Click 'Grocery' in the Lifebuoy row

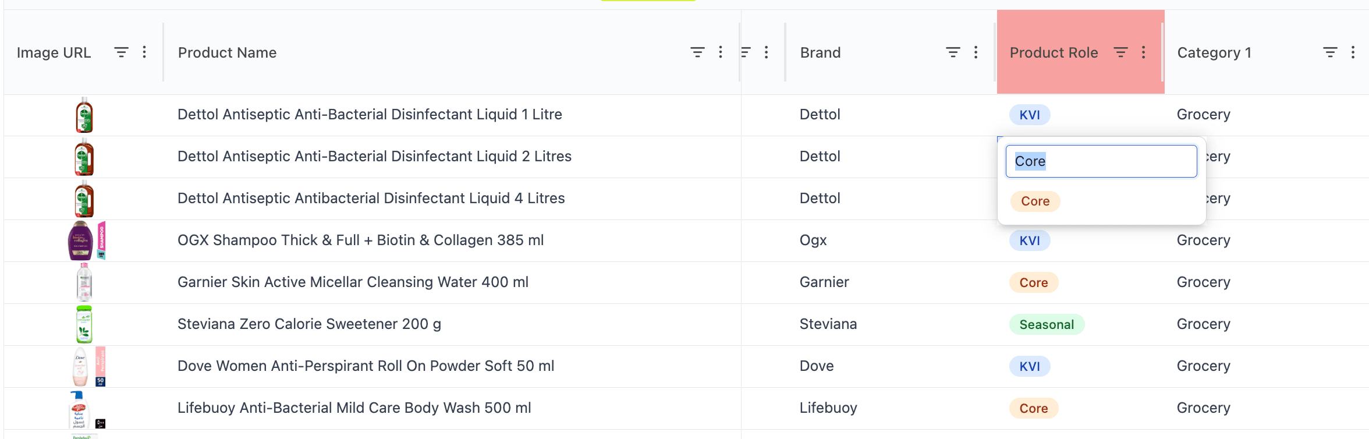point(1203,408)
